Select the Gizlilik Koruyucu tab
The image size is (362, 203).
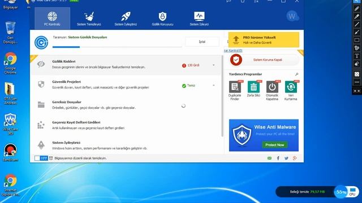click(162, 19)
